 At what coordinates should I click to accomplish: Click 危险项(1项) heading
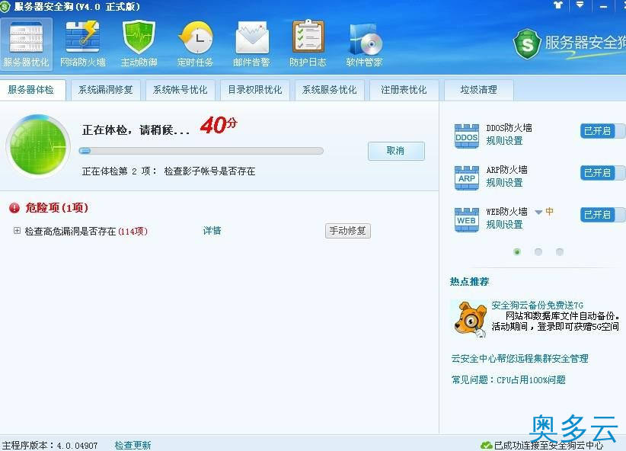coord(56,208)
